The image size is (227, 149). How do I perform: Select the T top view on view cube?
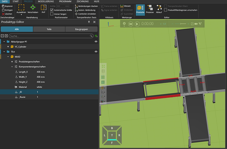112,135
